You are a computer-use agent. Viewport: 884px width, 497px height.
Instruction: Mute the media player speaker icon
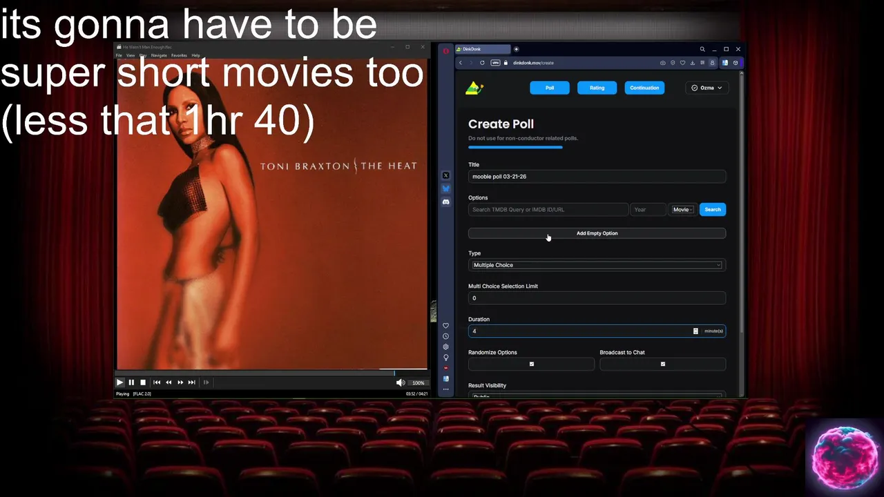tap(401, 382)
